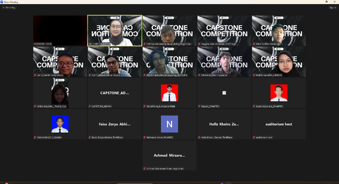Viewport: 339px width, 184px height.
Task: Click the large 'Faisa Zorya Abhi...' centered name
Action: click(x=115, y=124)
